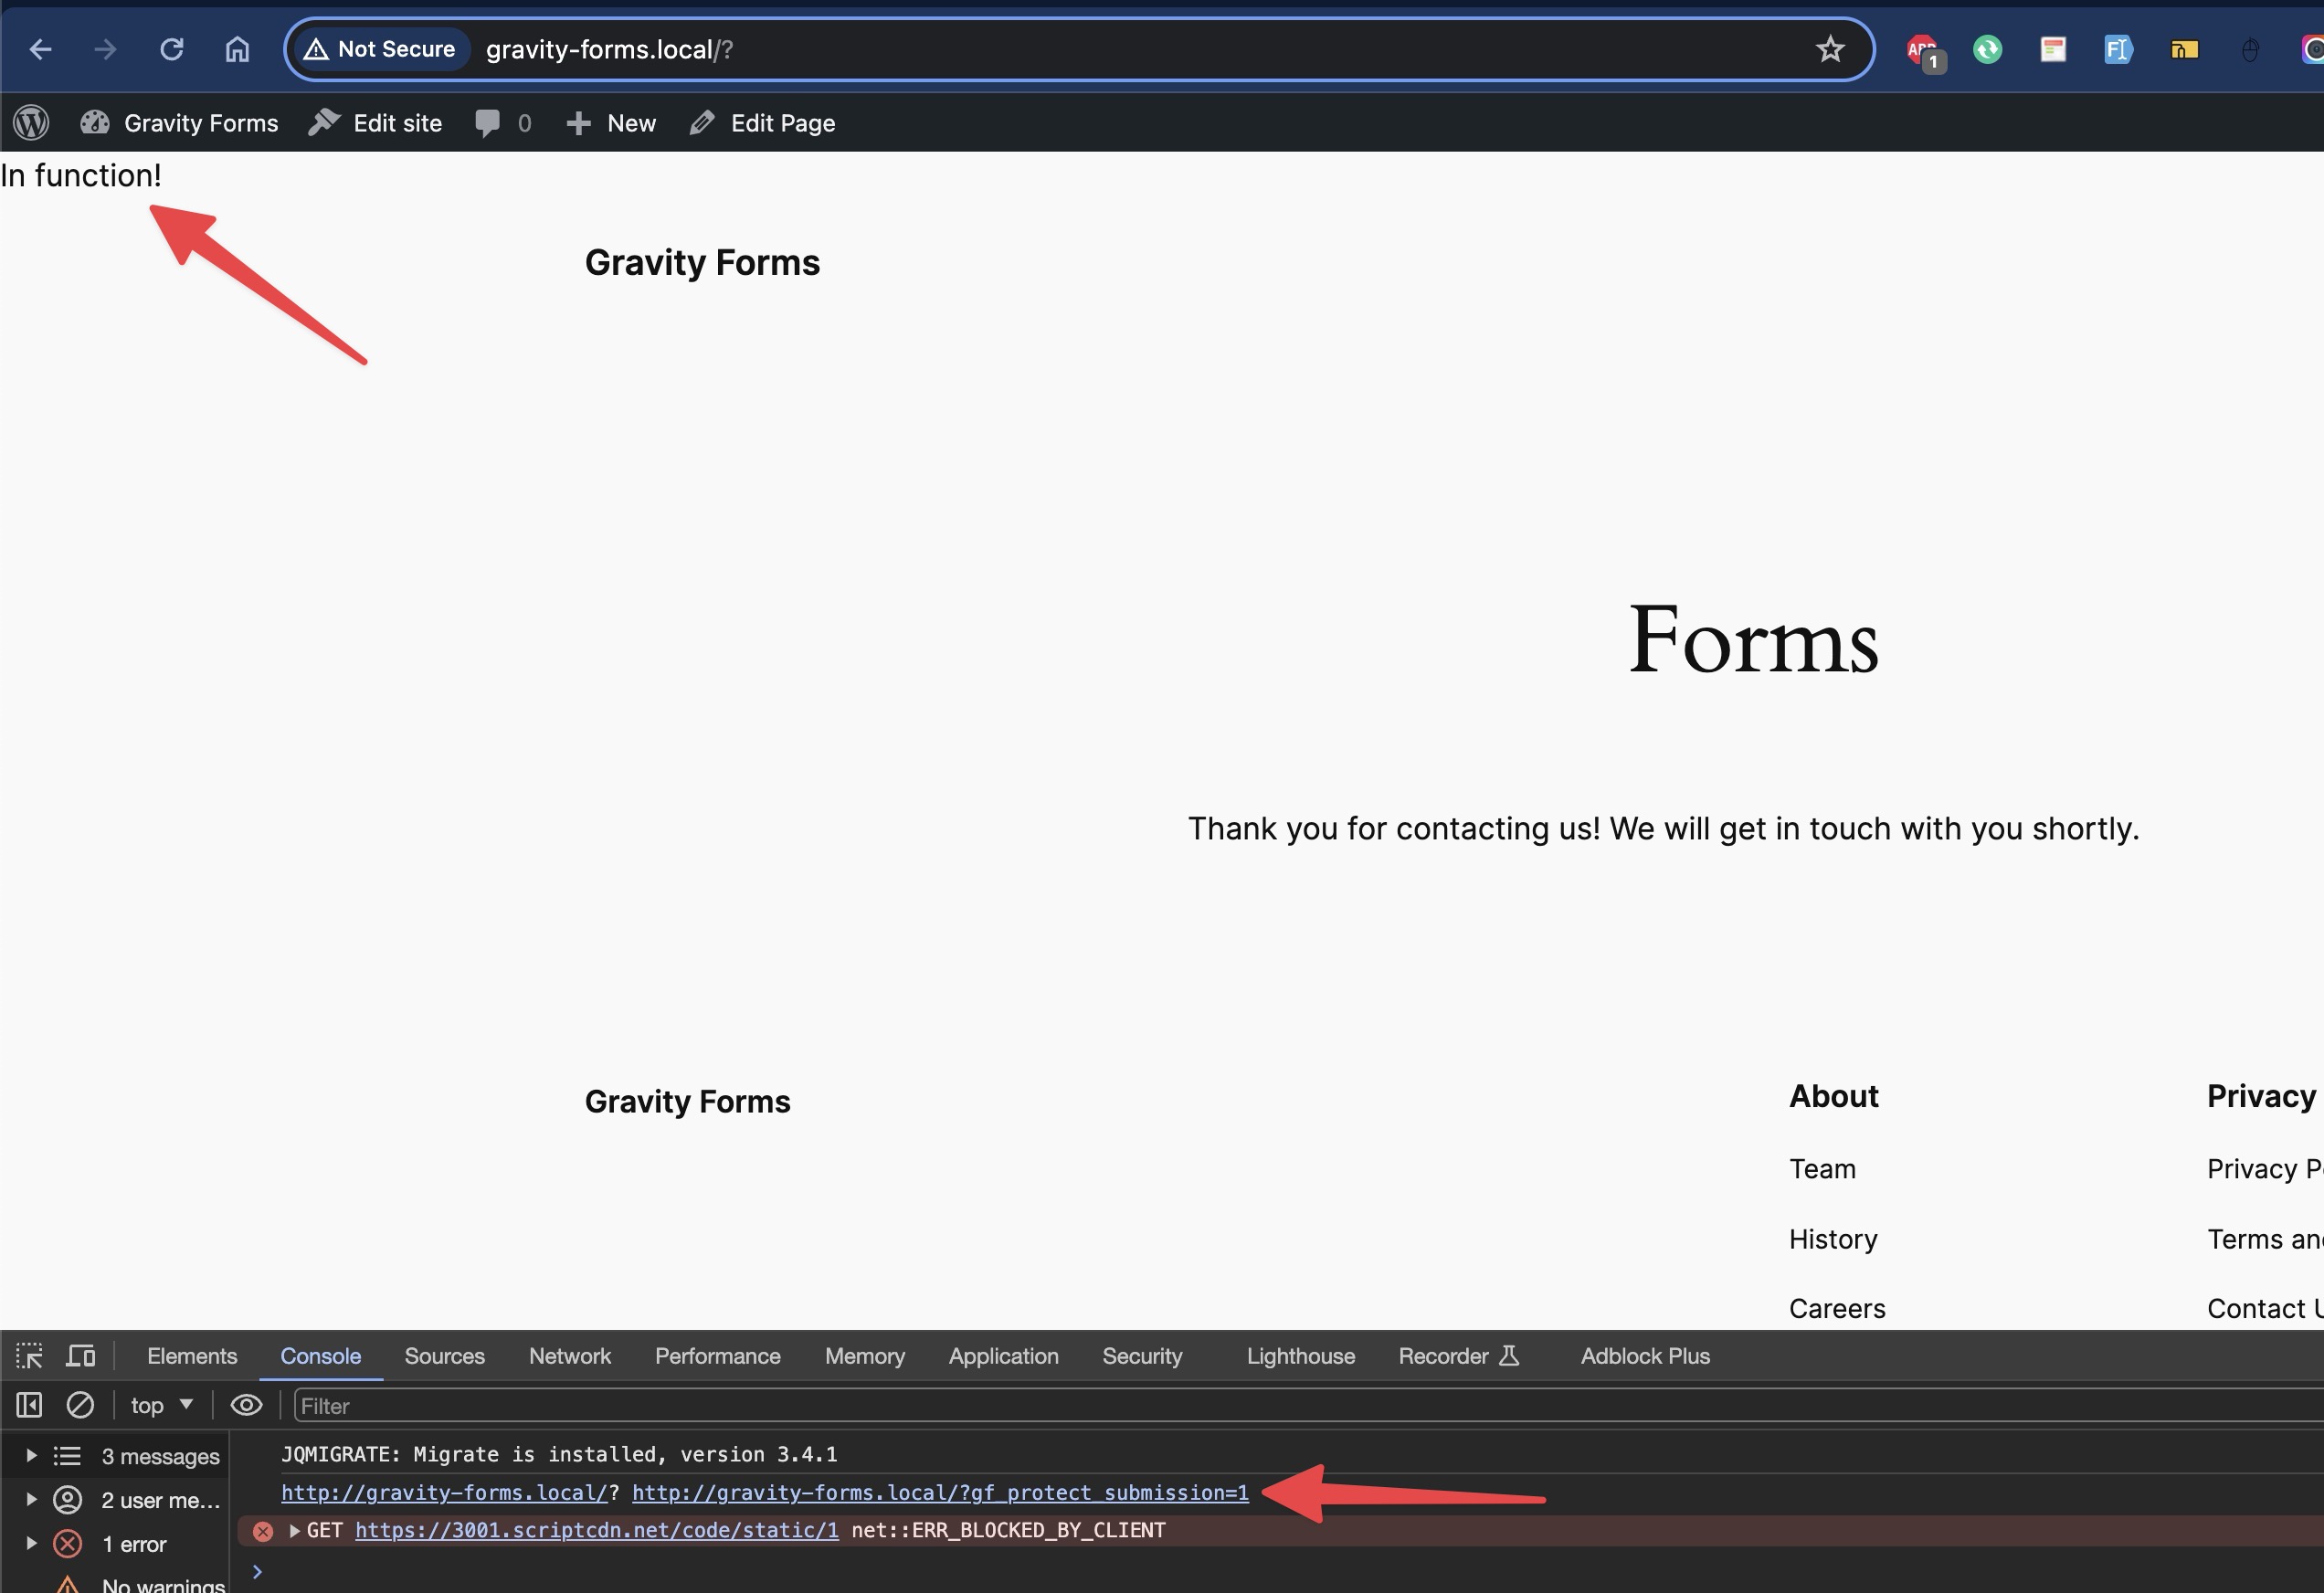The image size is (2324, 1593).
Task: Open the Gravity Forms site dashboard menu
Action: pyautogui.click(x=179, y=123)
